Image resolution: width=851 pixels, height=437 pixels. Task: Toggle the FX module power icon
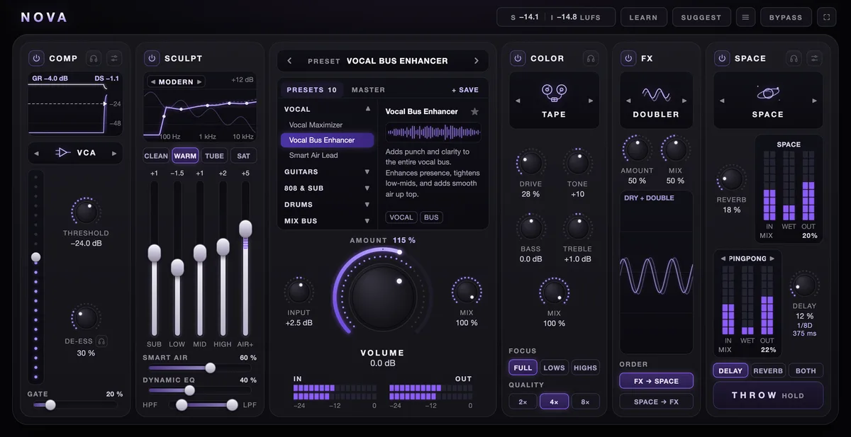(x=628, y=58)
